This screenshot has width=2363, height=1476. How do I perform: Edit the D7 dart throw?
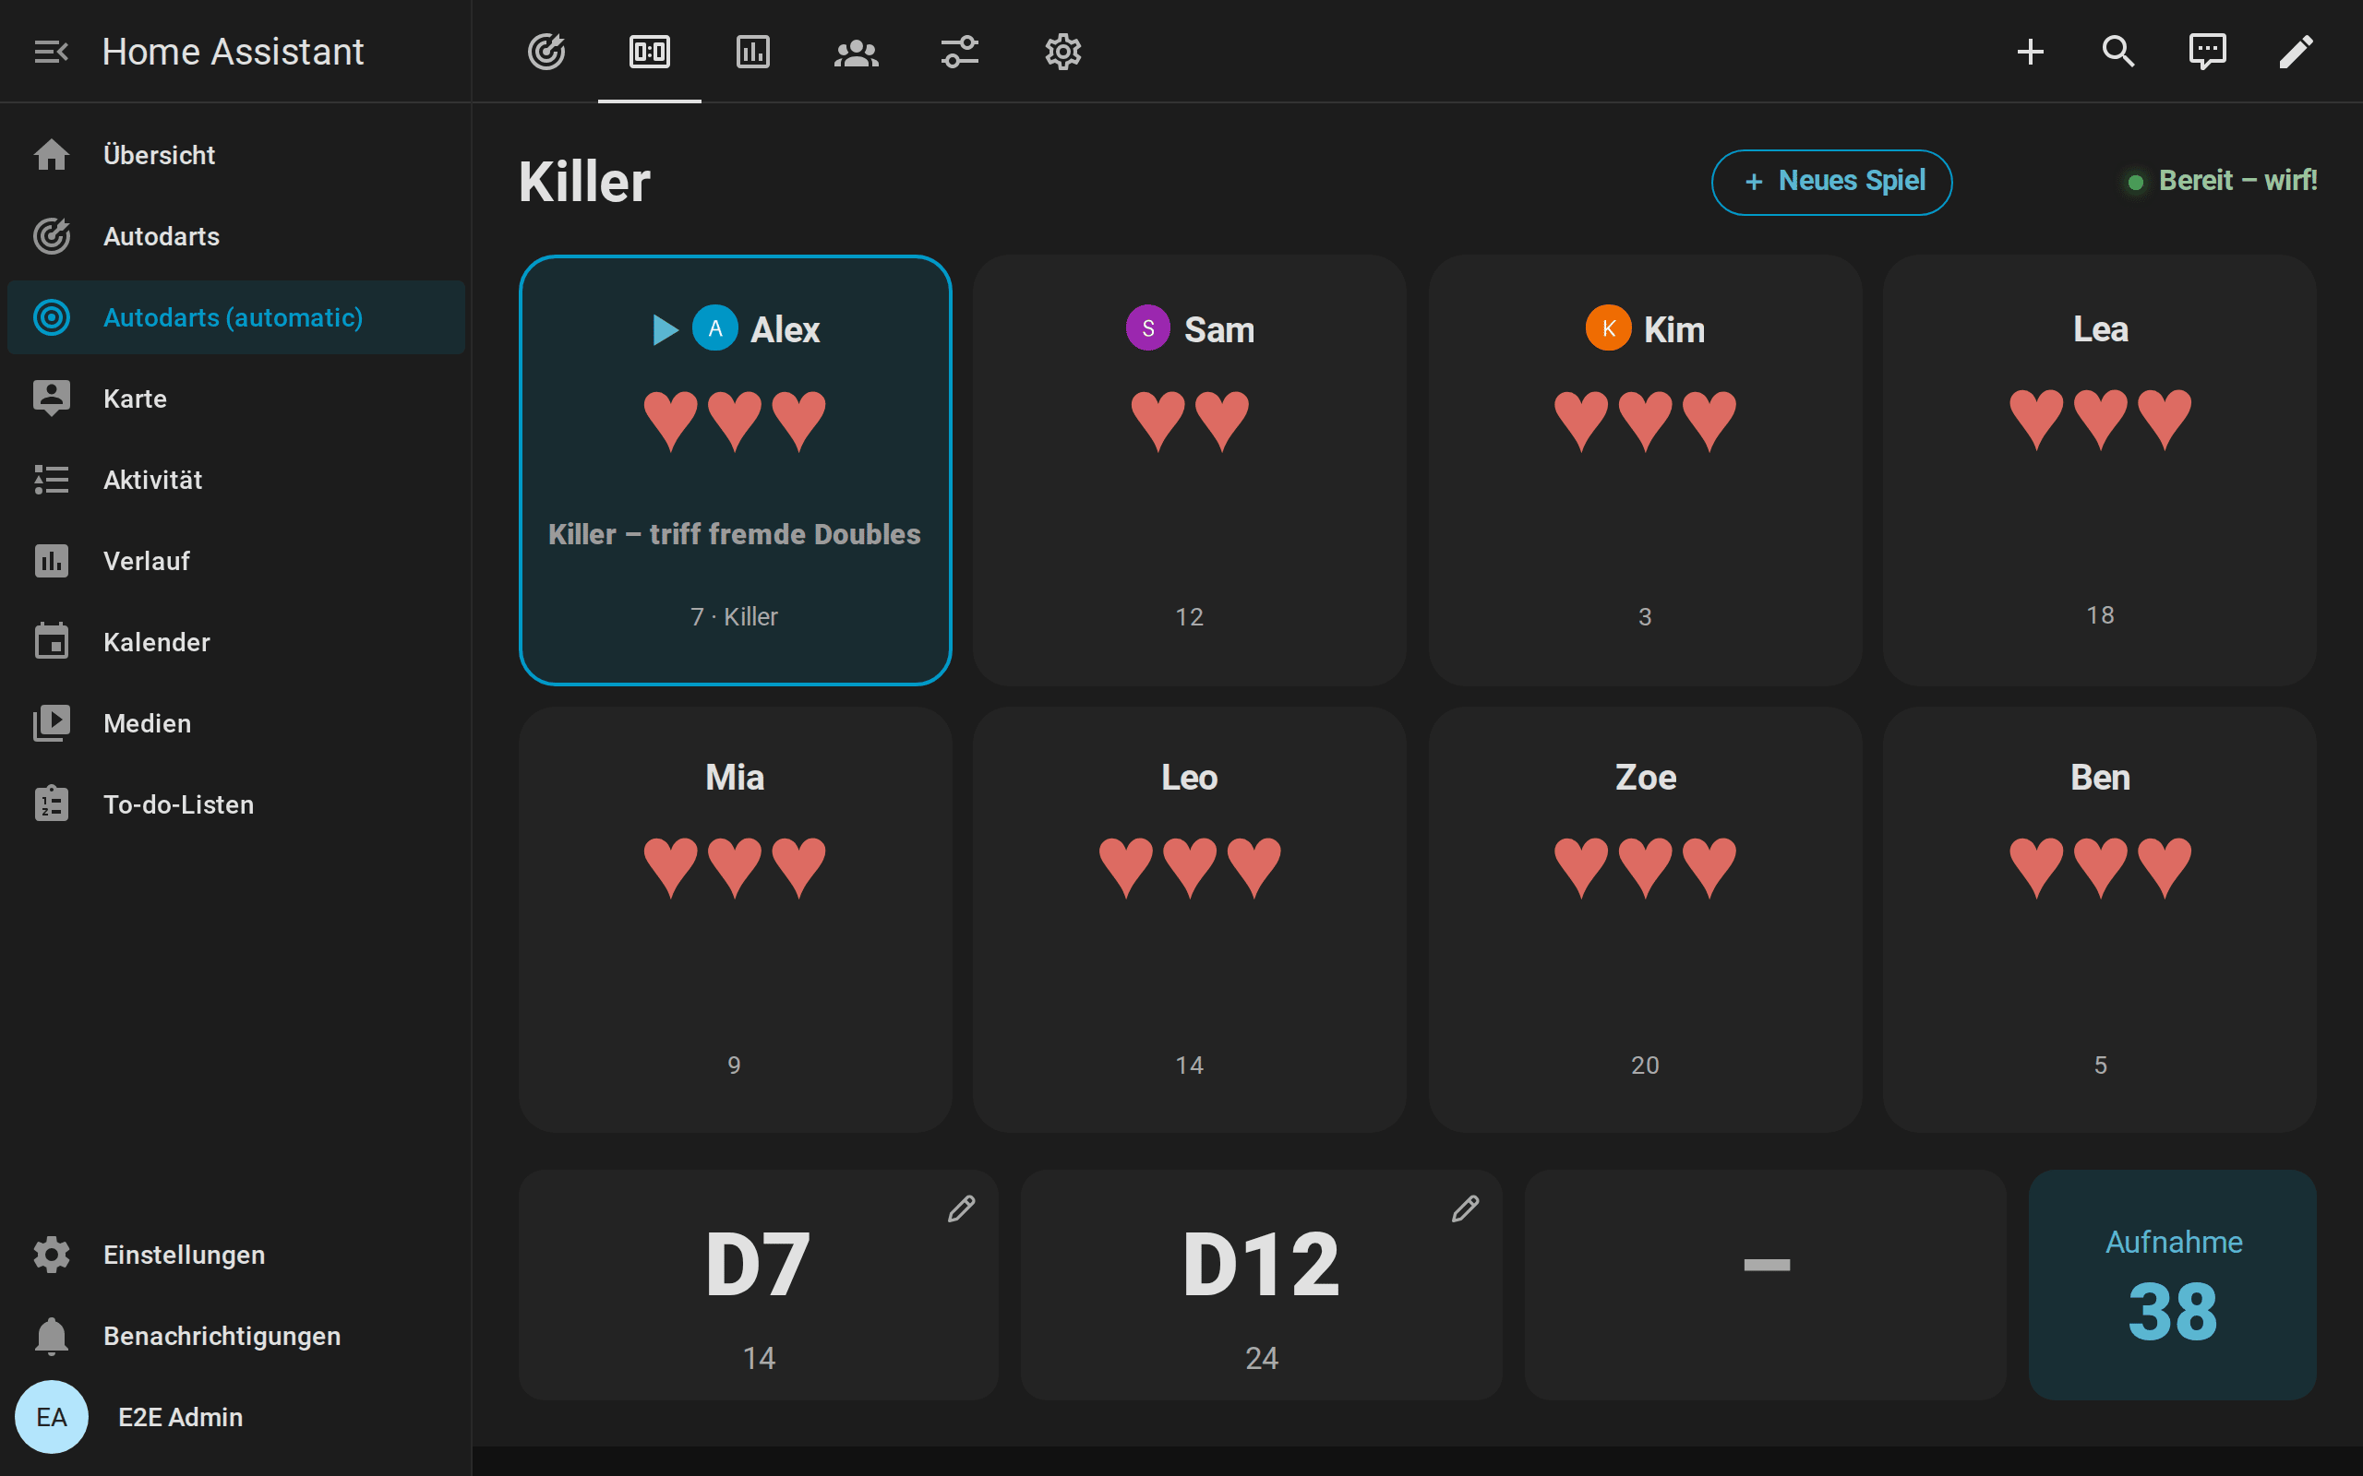tap(962, 1208)
